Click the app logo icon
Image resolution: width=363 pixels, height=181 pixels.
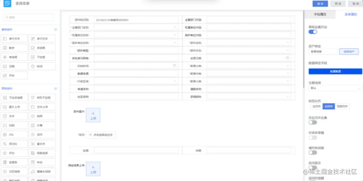pos(7,4)
